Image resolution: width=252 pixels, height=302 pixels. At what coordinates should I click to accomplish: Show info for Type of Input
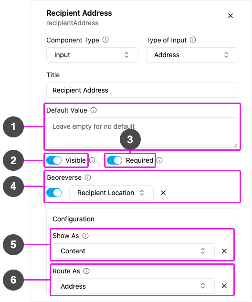point(193,40)
